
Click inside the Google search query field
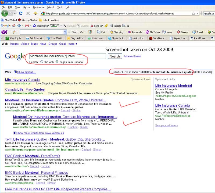pos(67,56)
